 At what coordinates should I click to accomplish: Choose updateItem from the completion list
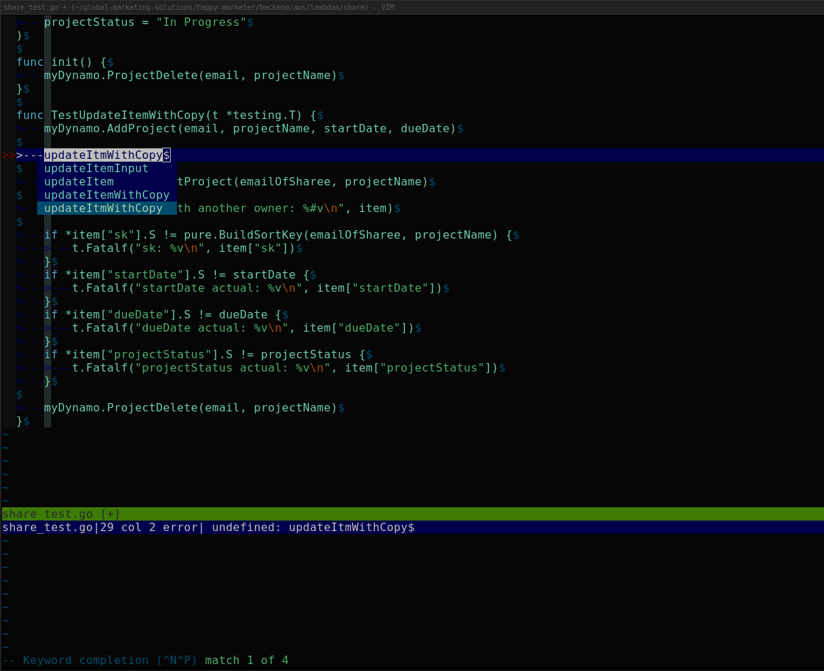coord(79,182)
